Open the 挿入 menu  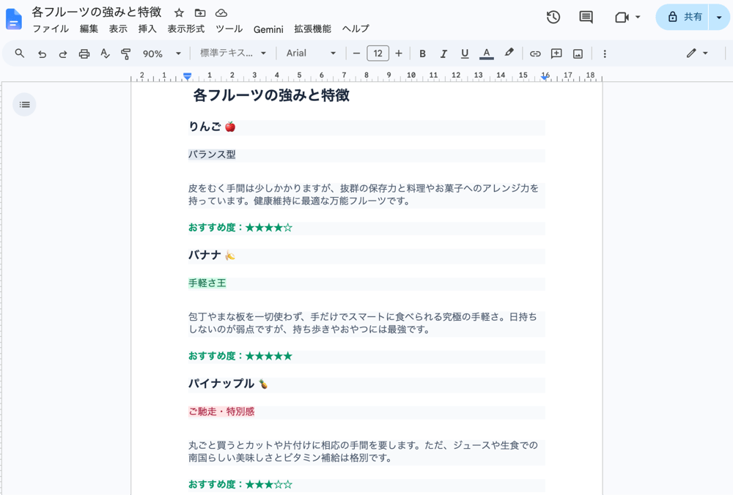click(147, 29)
